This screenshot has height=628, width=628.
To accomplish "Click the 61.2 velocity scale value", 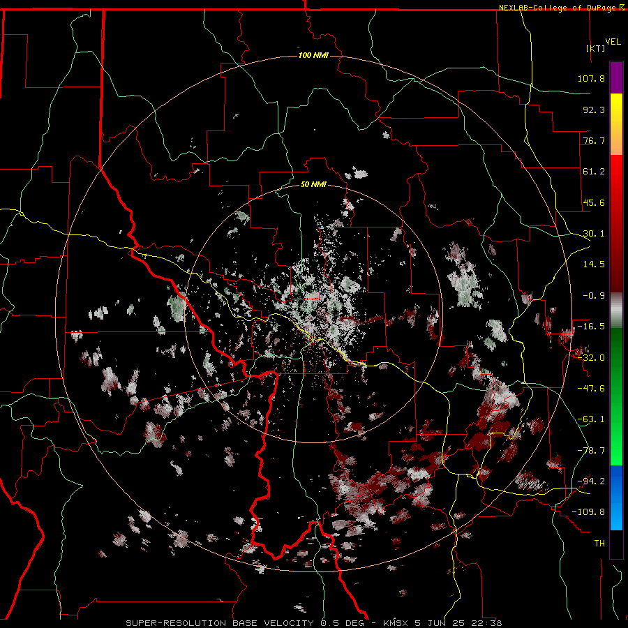I will pyautogui.click(x=594, y=172).
